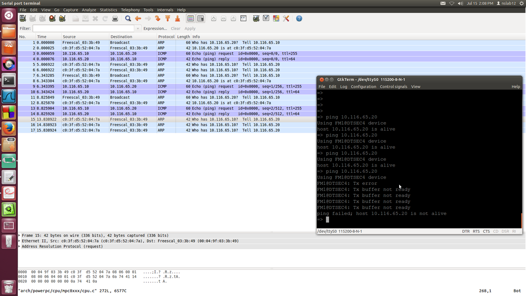Image resolution: width=526 pixels, height=296 pixels.
Task: Click first hex dump line 0000
Action: tap(99, 272)
